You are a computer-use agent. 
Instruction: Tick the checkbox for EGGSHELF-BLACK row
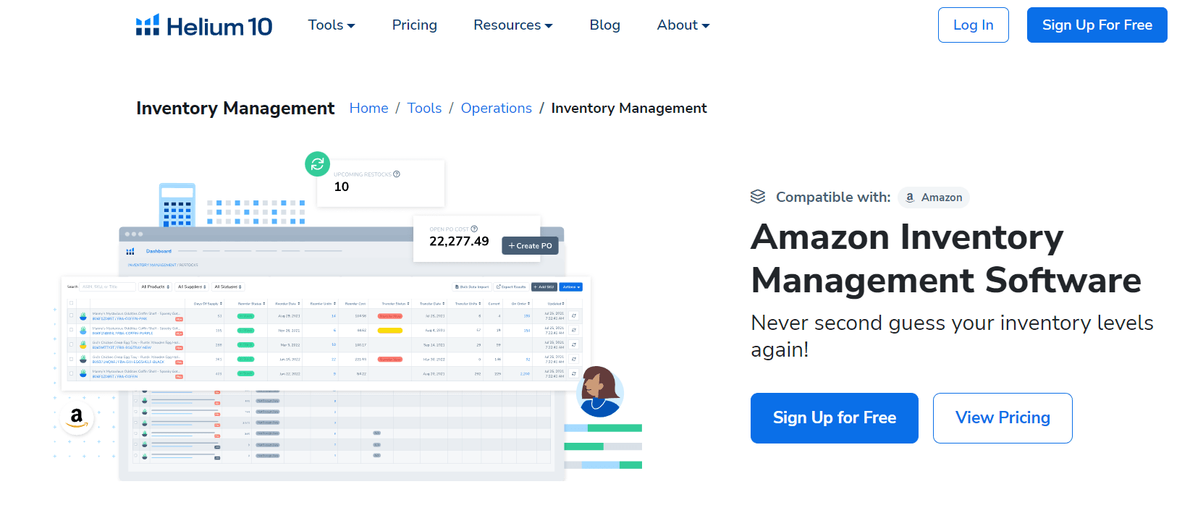point(71,359)
